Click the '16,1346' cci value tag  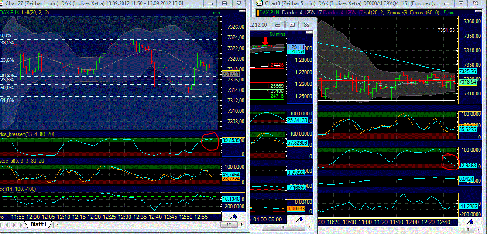pos(231,199)
